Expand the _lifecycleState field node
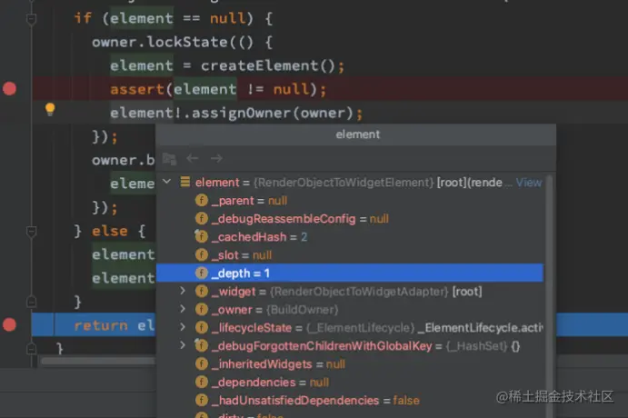Screen dimensions: 628x418 click(183, 327)
